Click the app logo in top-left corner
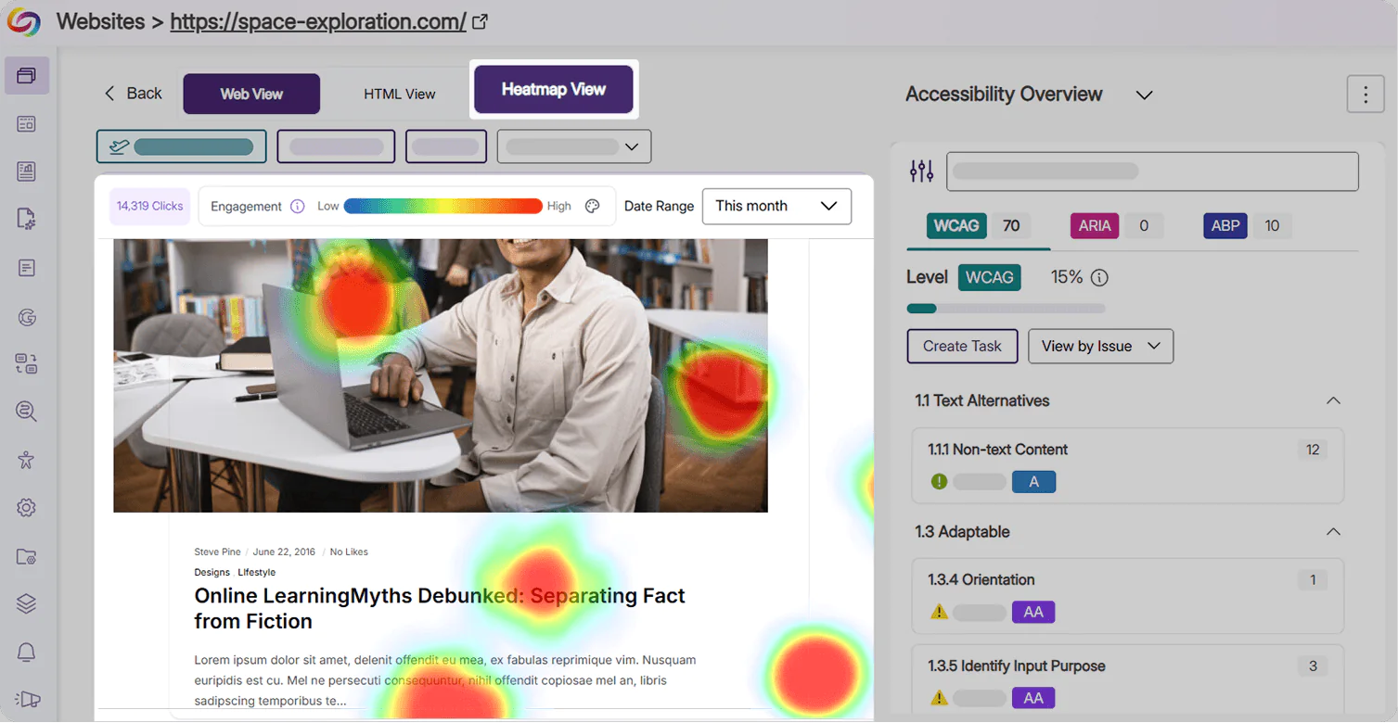Viewport: 1398px width, 723px height. click(x=25, y=22)
